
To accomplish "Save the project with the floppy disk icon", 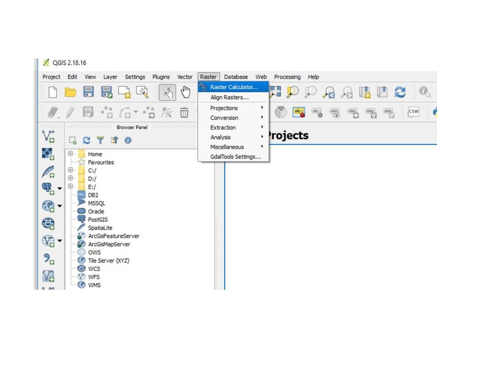I will click(89, 92).
